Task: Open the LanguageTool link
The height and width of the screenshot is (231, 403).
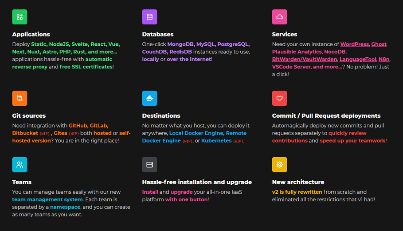Action: (358, 59)
